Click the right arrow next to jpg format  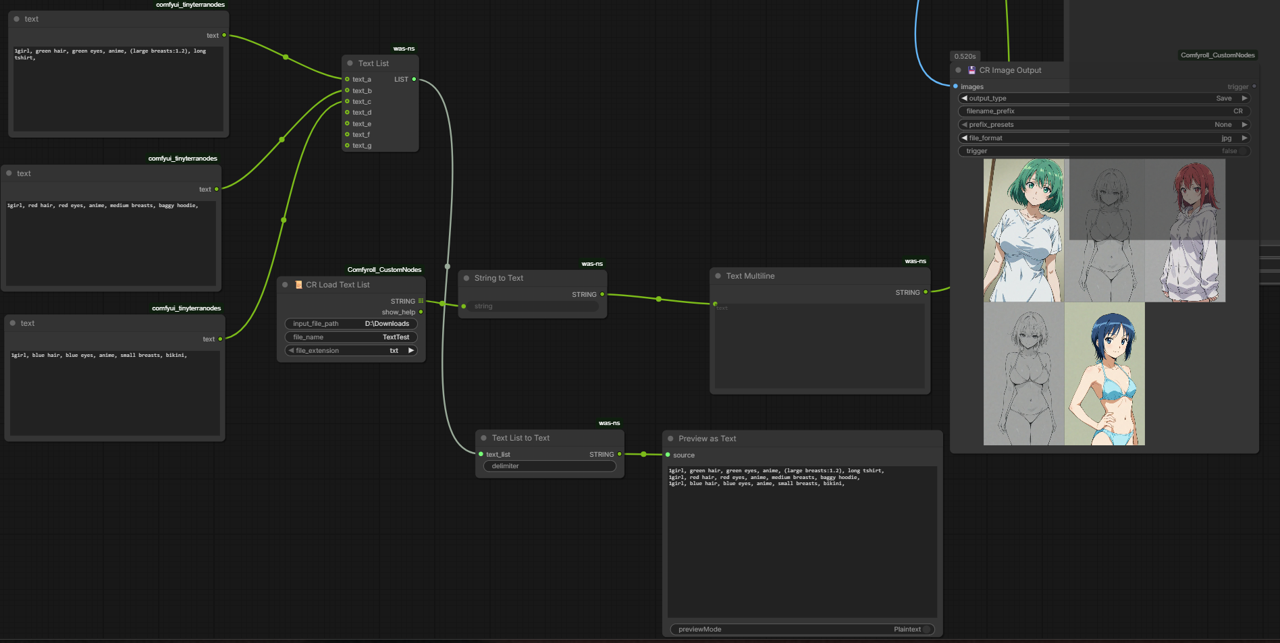(x=1244, y=138)
